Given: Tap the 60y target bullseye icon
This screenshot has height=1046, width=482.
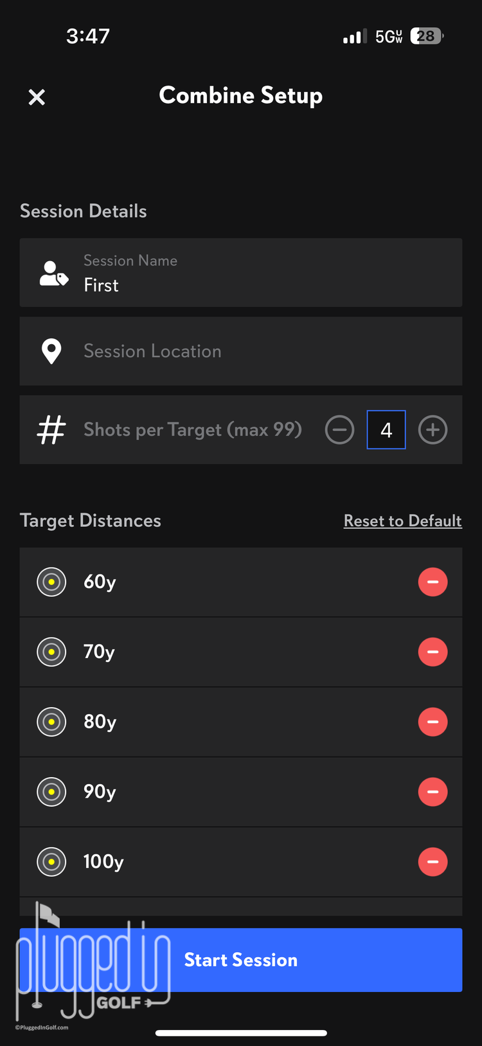Looking at the screenshot, I should (x=51, y=582).
